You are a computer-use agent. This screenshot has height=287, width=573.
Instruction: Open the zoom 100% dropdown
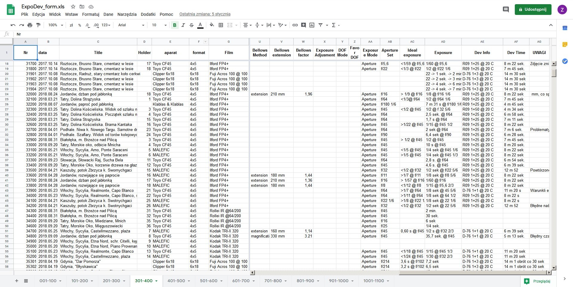(x=56, y=25)
